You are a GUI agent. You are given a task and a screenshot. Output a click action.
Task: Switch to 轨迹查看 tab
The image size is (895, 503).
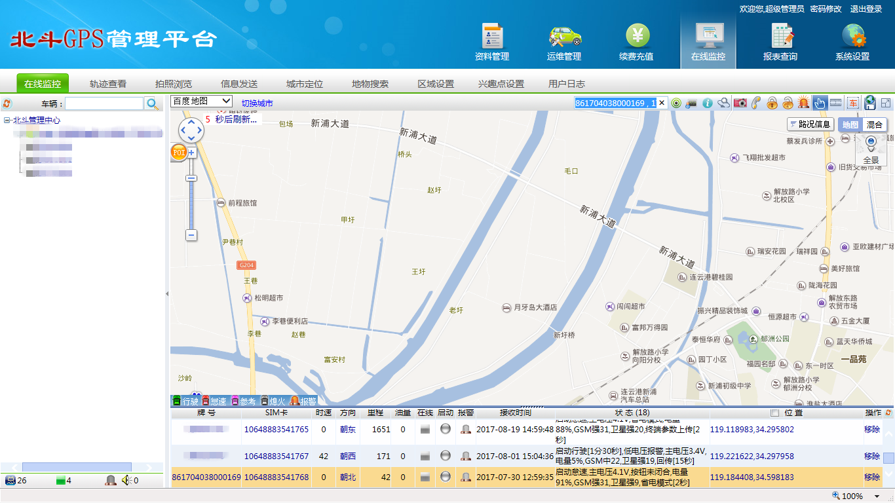tap(108, 84)
